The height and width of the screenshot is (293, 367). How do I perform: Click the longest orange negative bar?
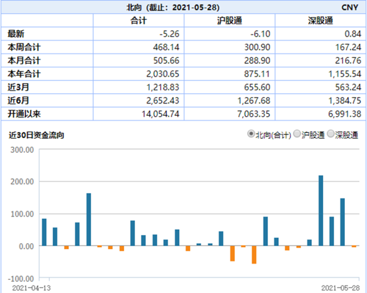[254, 254]
